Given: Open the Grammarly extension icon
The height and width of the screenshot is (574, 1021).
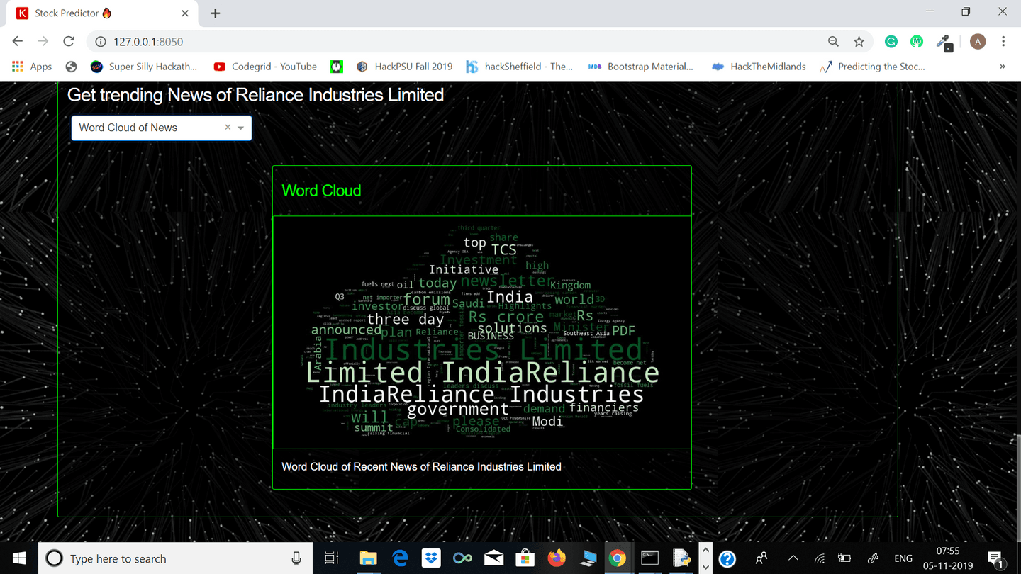Looking at the screenshot, I should click(891, 42).
